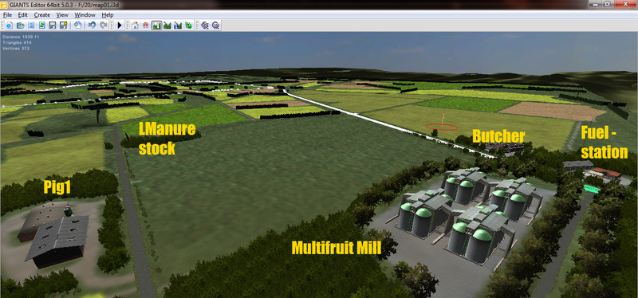The height and width of the screenshot is (298, 638).
Task: Toggle the terrain sculpt mode icon
Action: (156, 25)
